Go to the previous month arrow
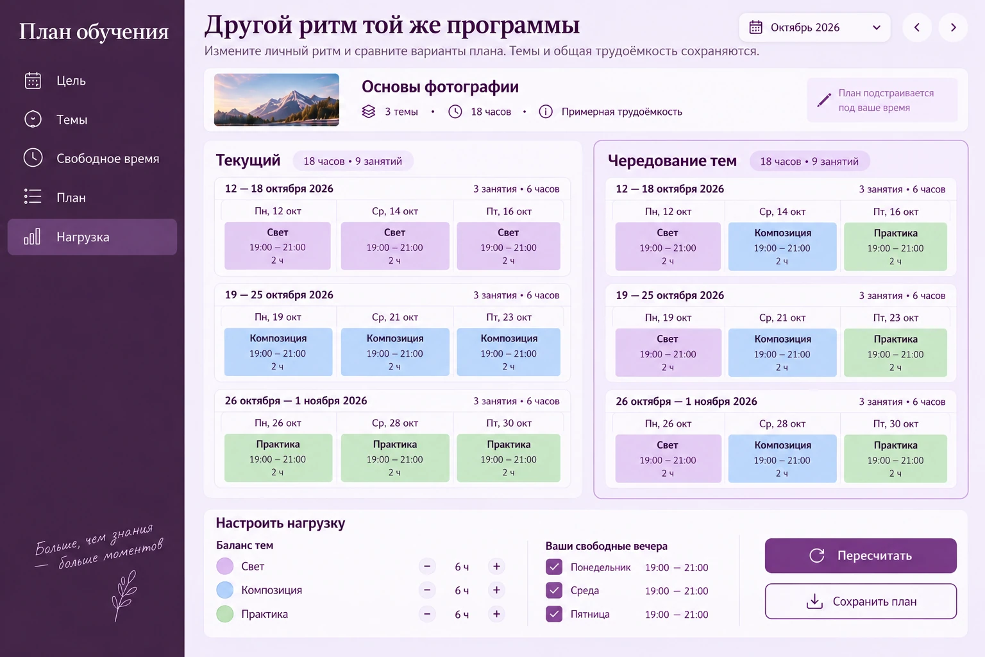Screen dimensions: 985x657 (917, 28)
